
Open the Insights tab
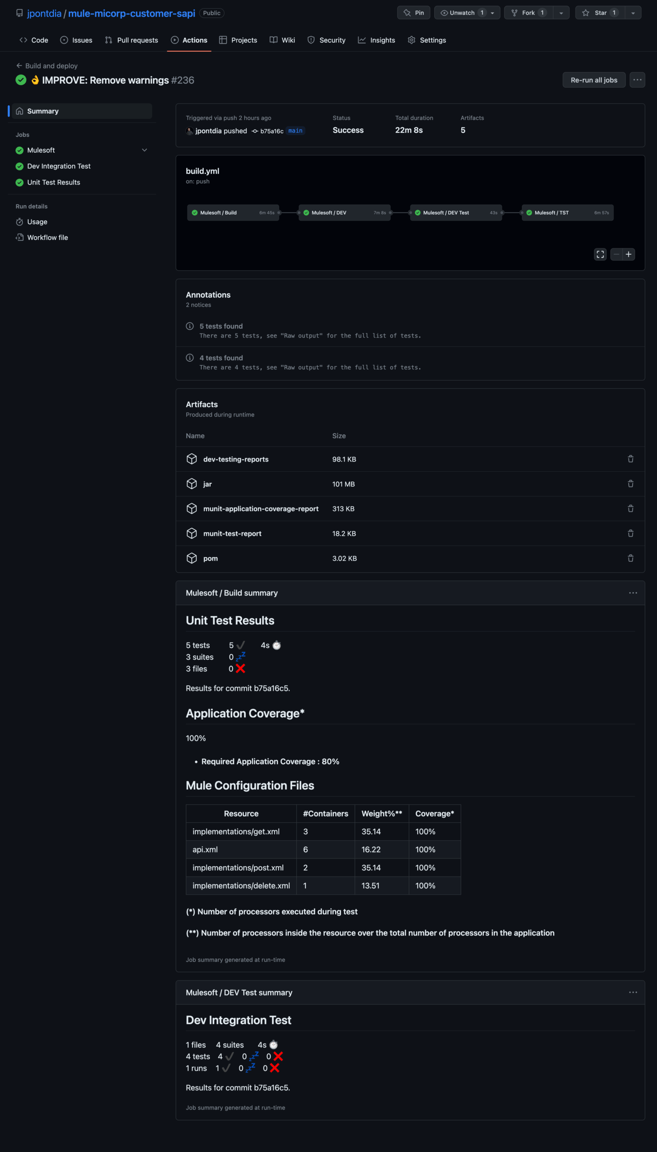(376, 40)
